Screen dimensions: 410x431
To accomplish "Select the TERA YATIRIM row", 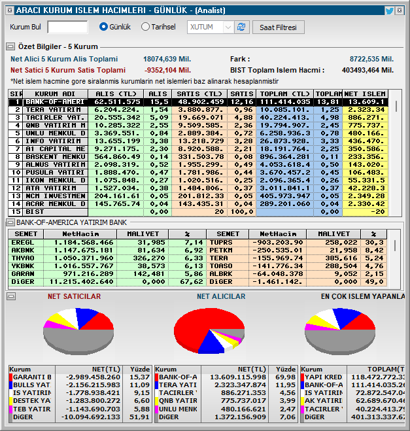I will (x=198, y=110).
